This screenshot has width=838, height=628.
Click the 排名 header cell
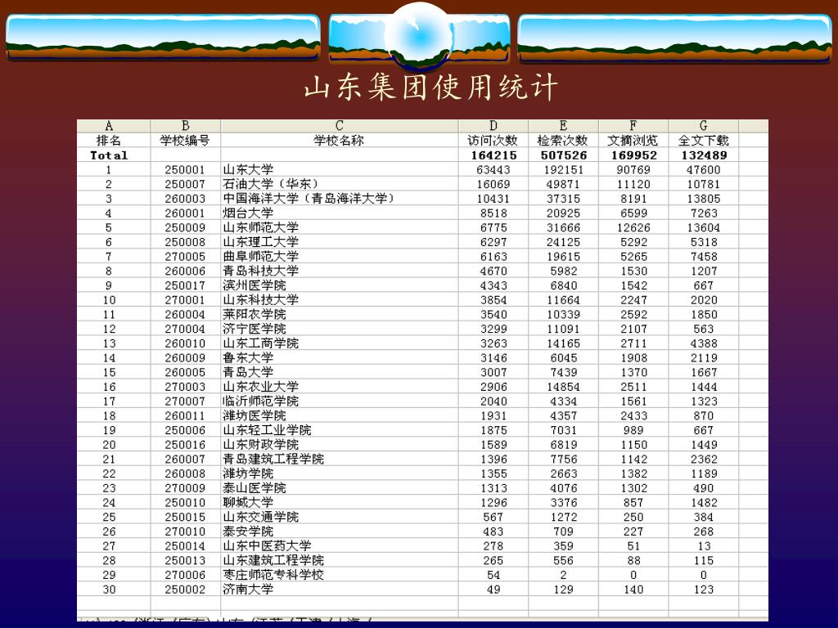[x=113, y=141]
